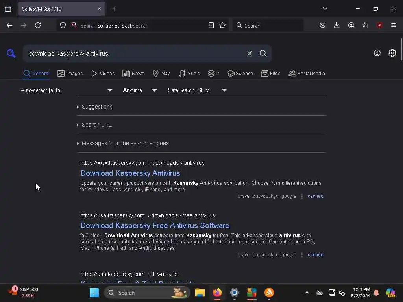Toggle reader view icon in address bar
The height and width of the screenshot is (302, 403).
coord(211,26)
